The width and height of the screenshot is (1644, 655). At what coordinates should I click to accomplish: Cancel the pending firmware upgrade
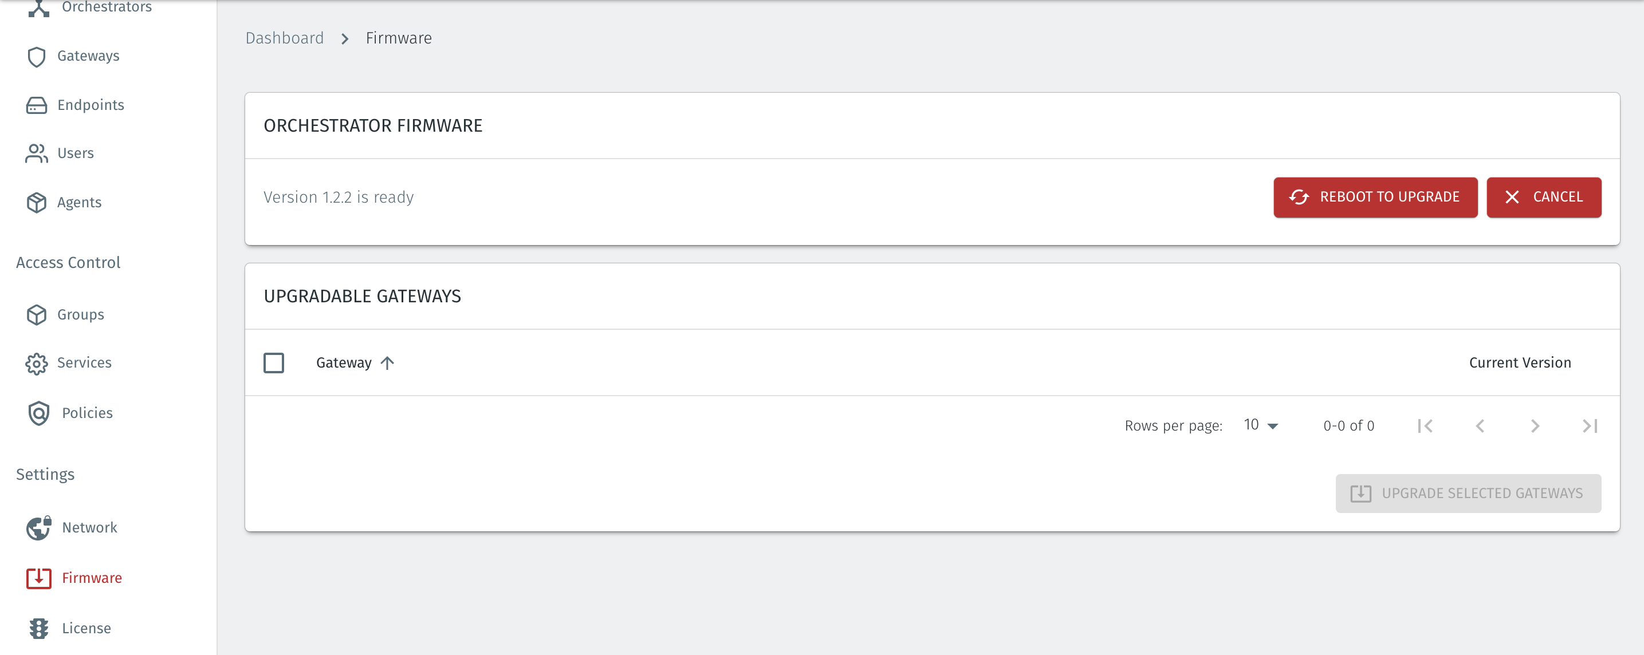click(1544, 197)
